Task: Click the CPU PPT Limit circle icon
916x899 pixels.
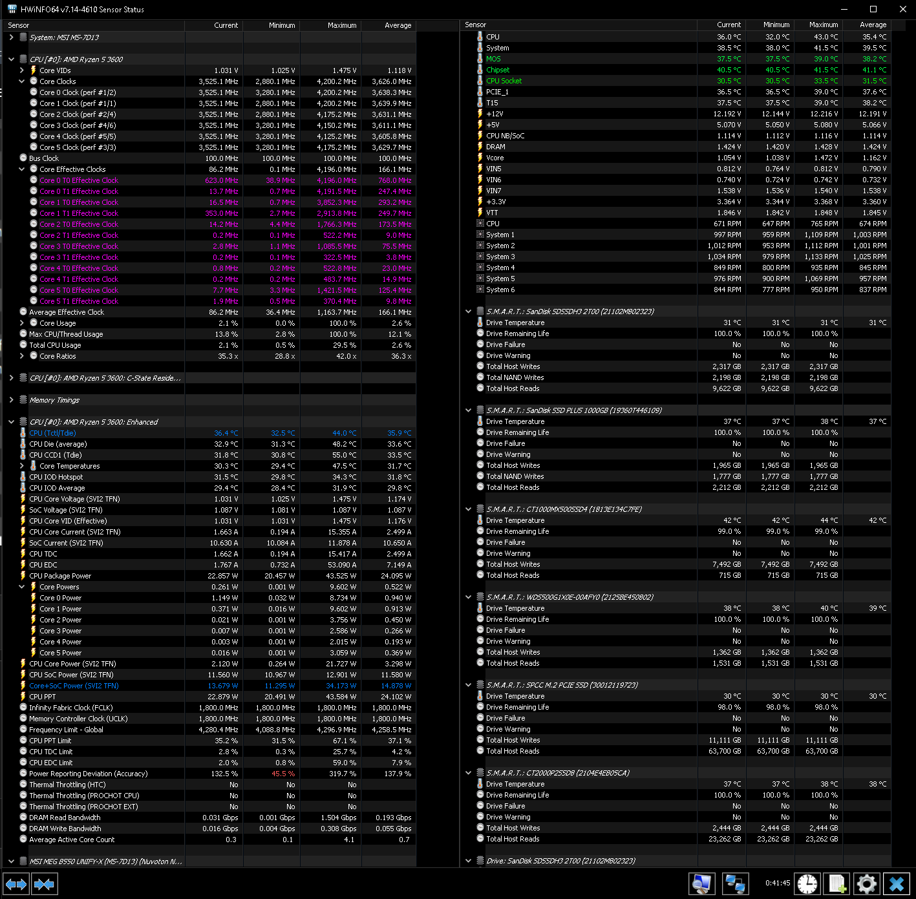Action: click(x=23, y=741)
